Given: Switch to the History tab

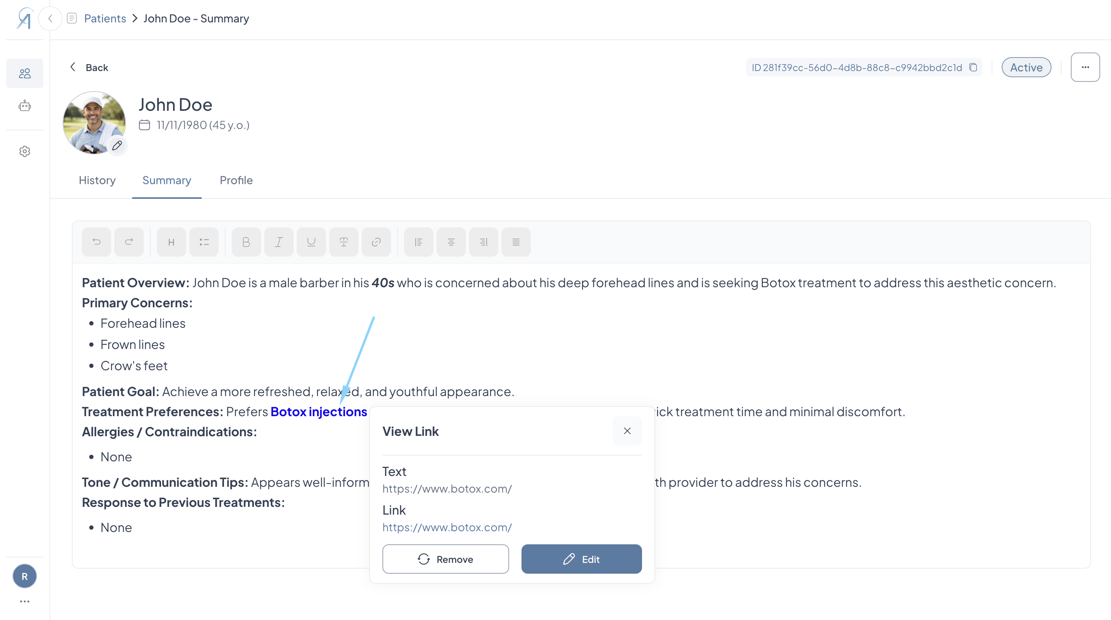Looking at the screenshot, I should click(x=97, y=180).
